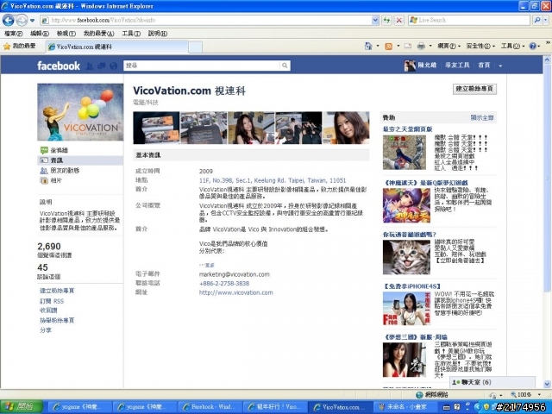Click the Facebook search magnifier button

tap(285, 66)
